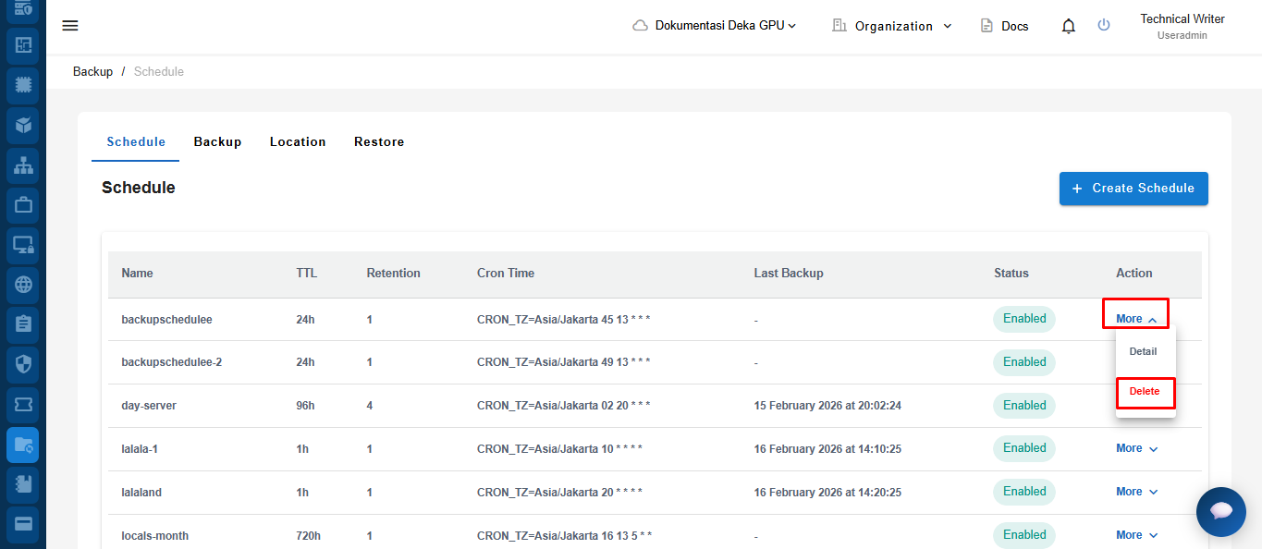Open the hamburger navigation menu

coord(70,26)
